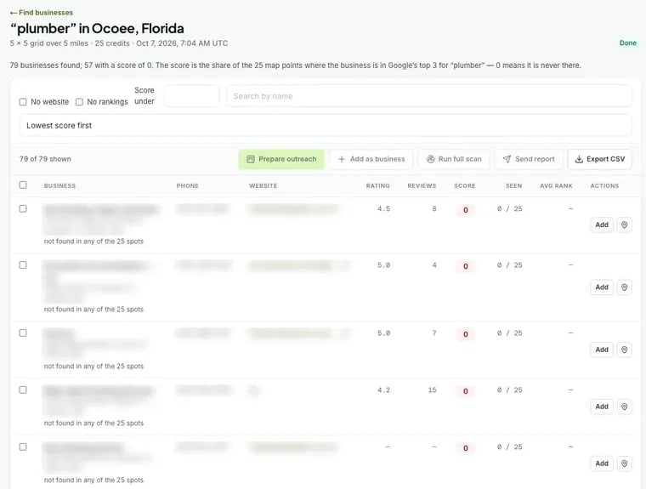Image resolution: width=646 pixels, height=489 pixels.
Task: Click Add for the business with no rating
Action: pos(602,463)
